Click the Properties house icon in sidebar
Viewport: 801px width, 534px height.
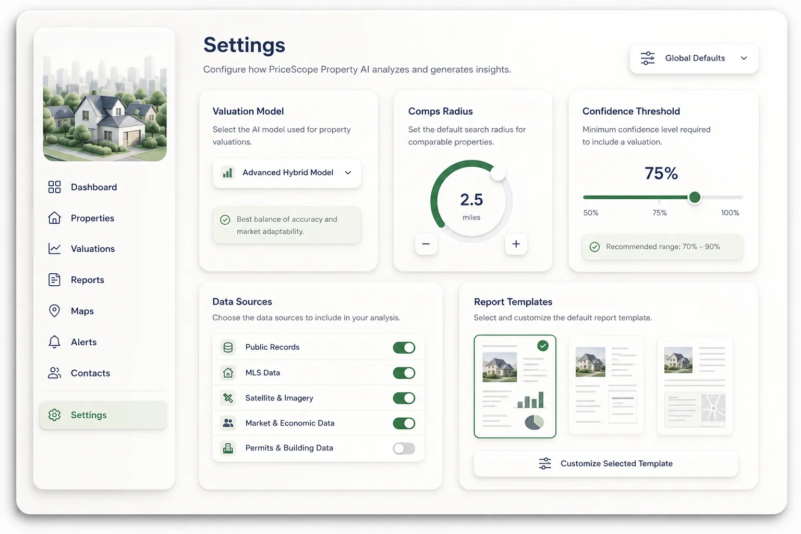click(54, 218)
